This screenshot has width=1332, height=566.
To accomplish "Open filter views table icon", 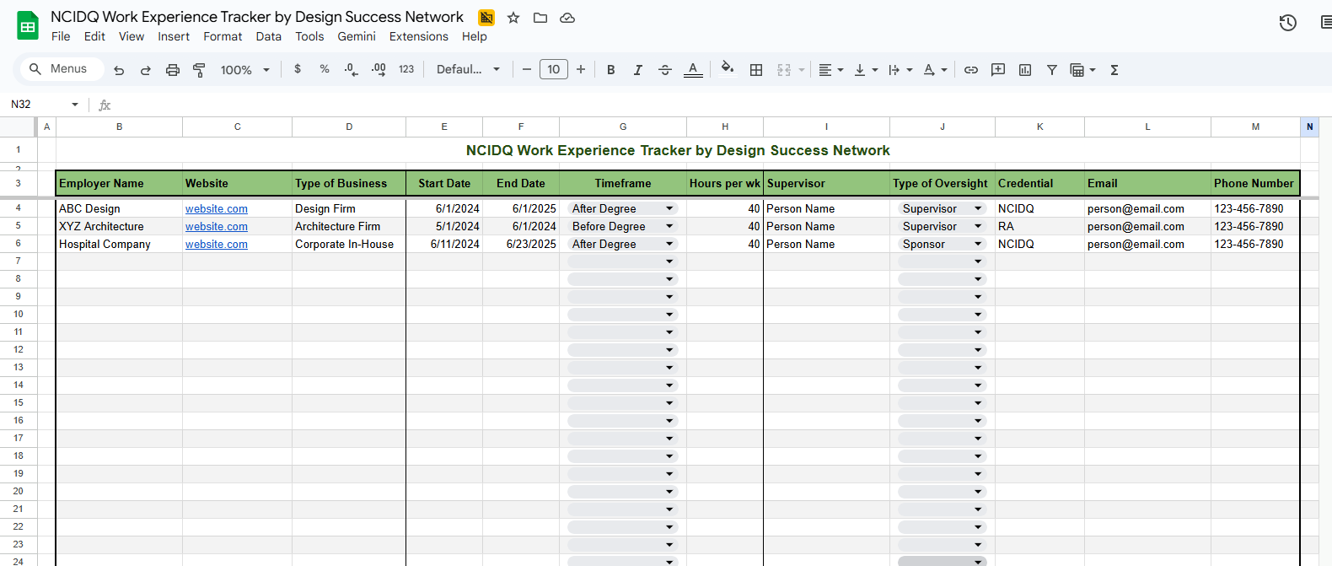I will tap(1082, 70).
